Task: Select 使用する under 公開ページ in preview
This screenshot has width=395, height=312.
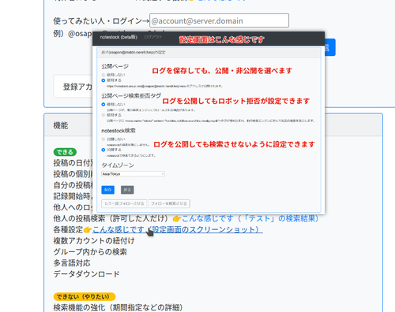Action: pos(103,80)
